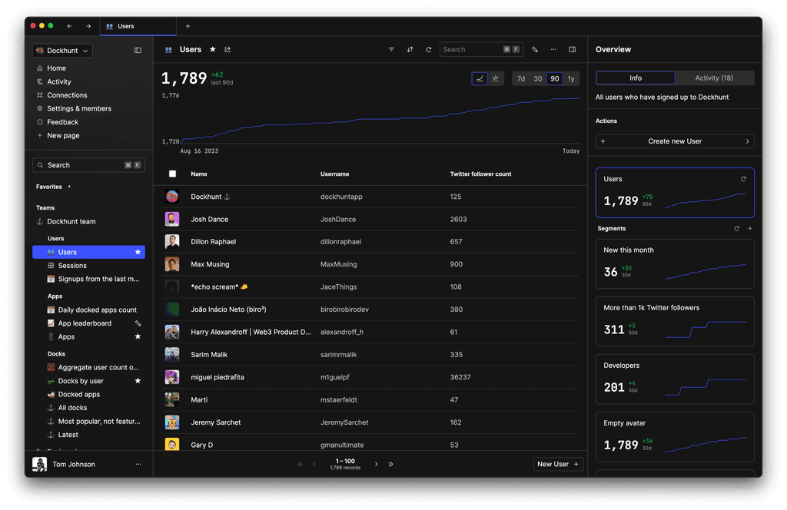Open the sort arrows icon
787x510 pixels.
coord(410,49)
